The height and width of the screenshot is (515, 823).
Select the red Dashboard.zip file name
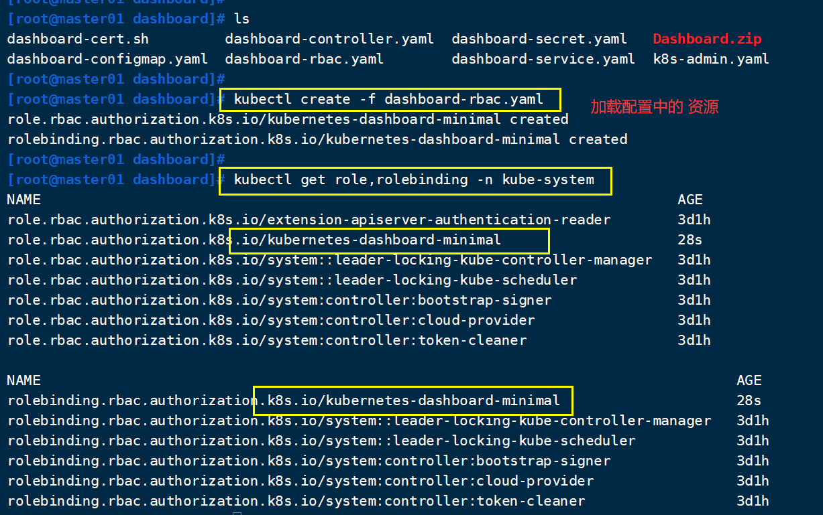[707, 39]
